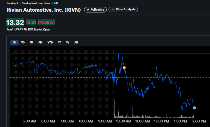
Task: Click the percent change (-1.55%) value
Action: click(x=46, y=22)
